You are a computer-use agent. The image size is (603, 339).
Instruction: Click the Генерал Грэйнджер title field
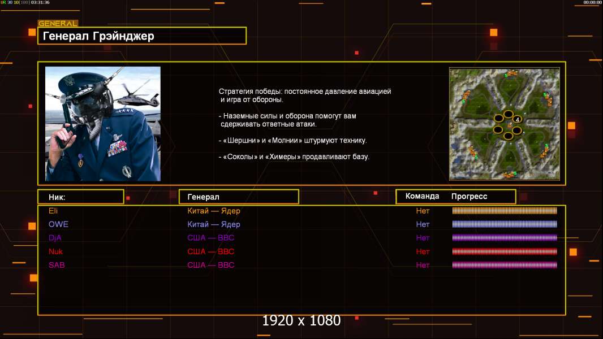pyautogui.click(x=142, y=36)
